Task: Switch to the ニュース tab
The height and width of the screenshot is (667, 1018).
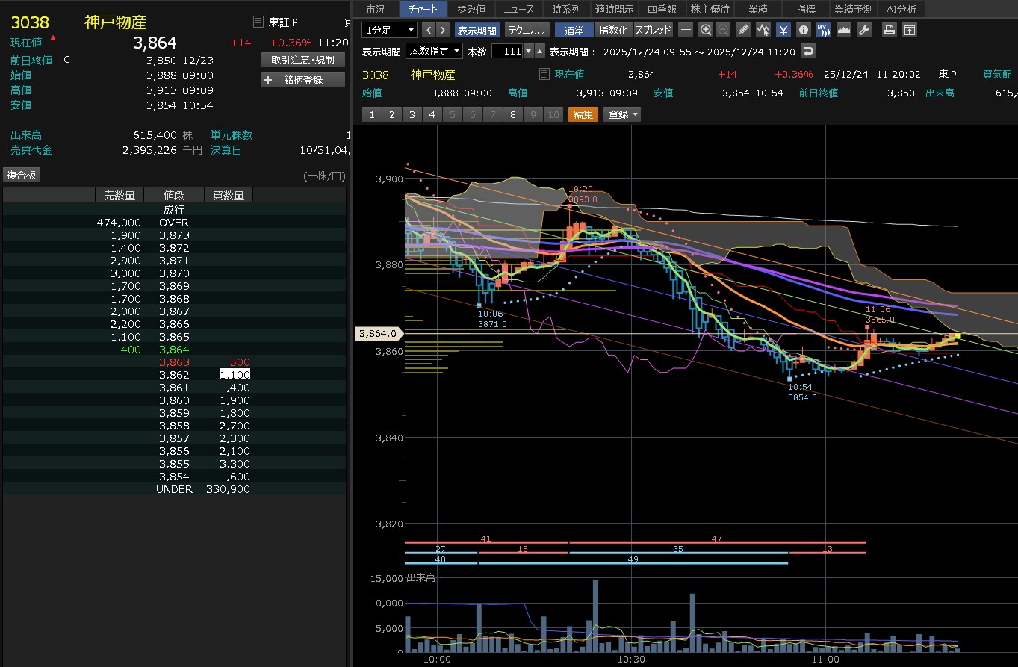Action: pos(518,9)
